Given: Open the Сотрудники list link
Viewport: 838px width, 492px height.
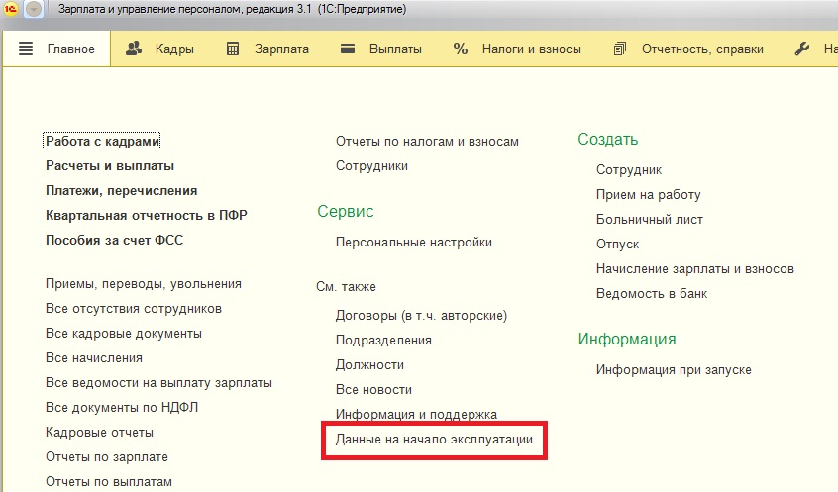Looking at the screenshot, I should tap(372, 166).
